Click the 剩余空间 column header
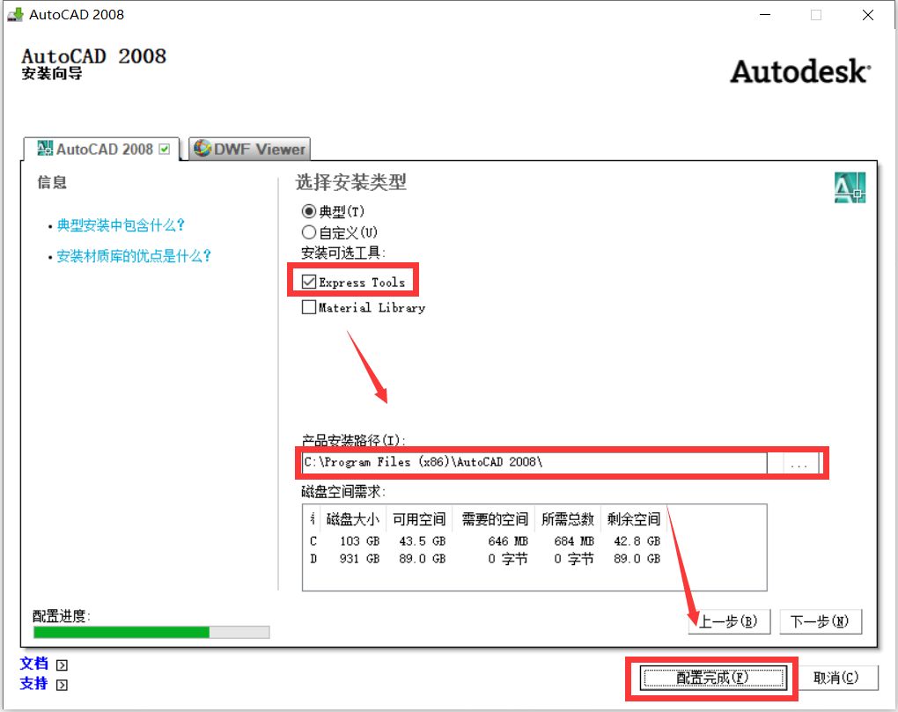This screenshot has height=712, width=898. pyautogui.click(x=634, y=519)
